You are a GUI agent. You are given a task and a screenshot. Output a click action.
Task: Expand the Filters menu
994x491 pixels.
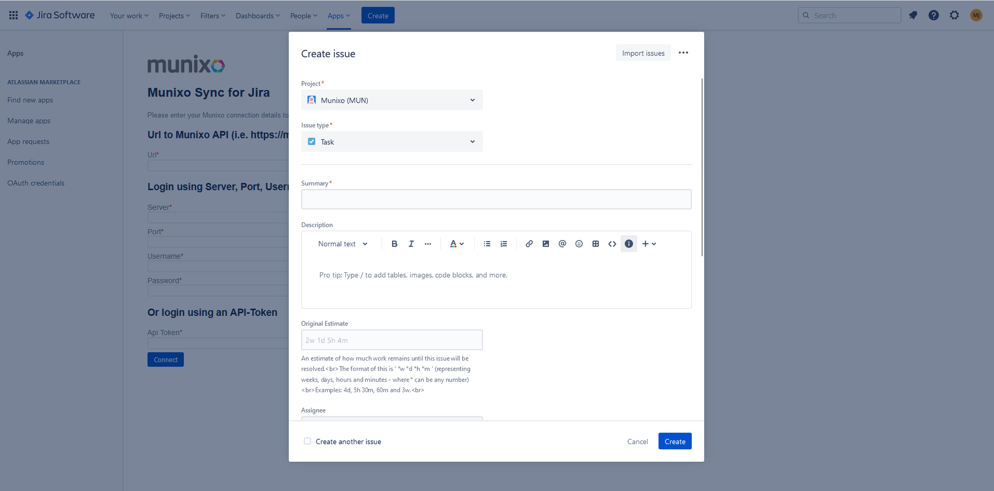[x=213, y=15]
